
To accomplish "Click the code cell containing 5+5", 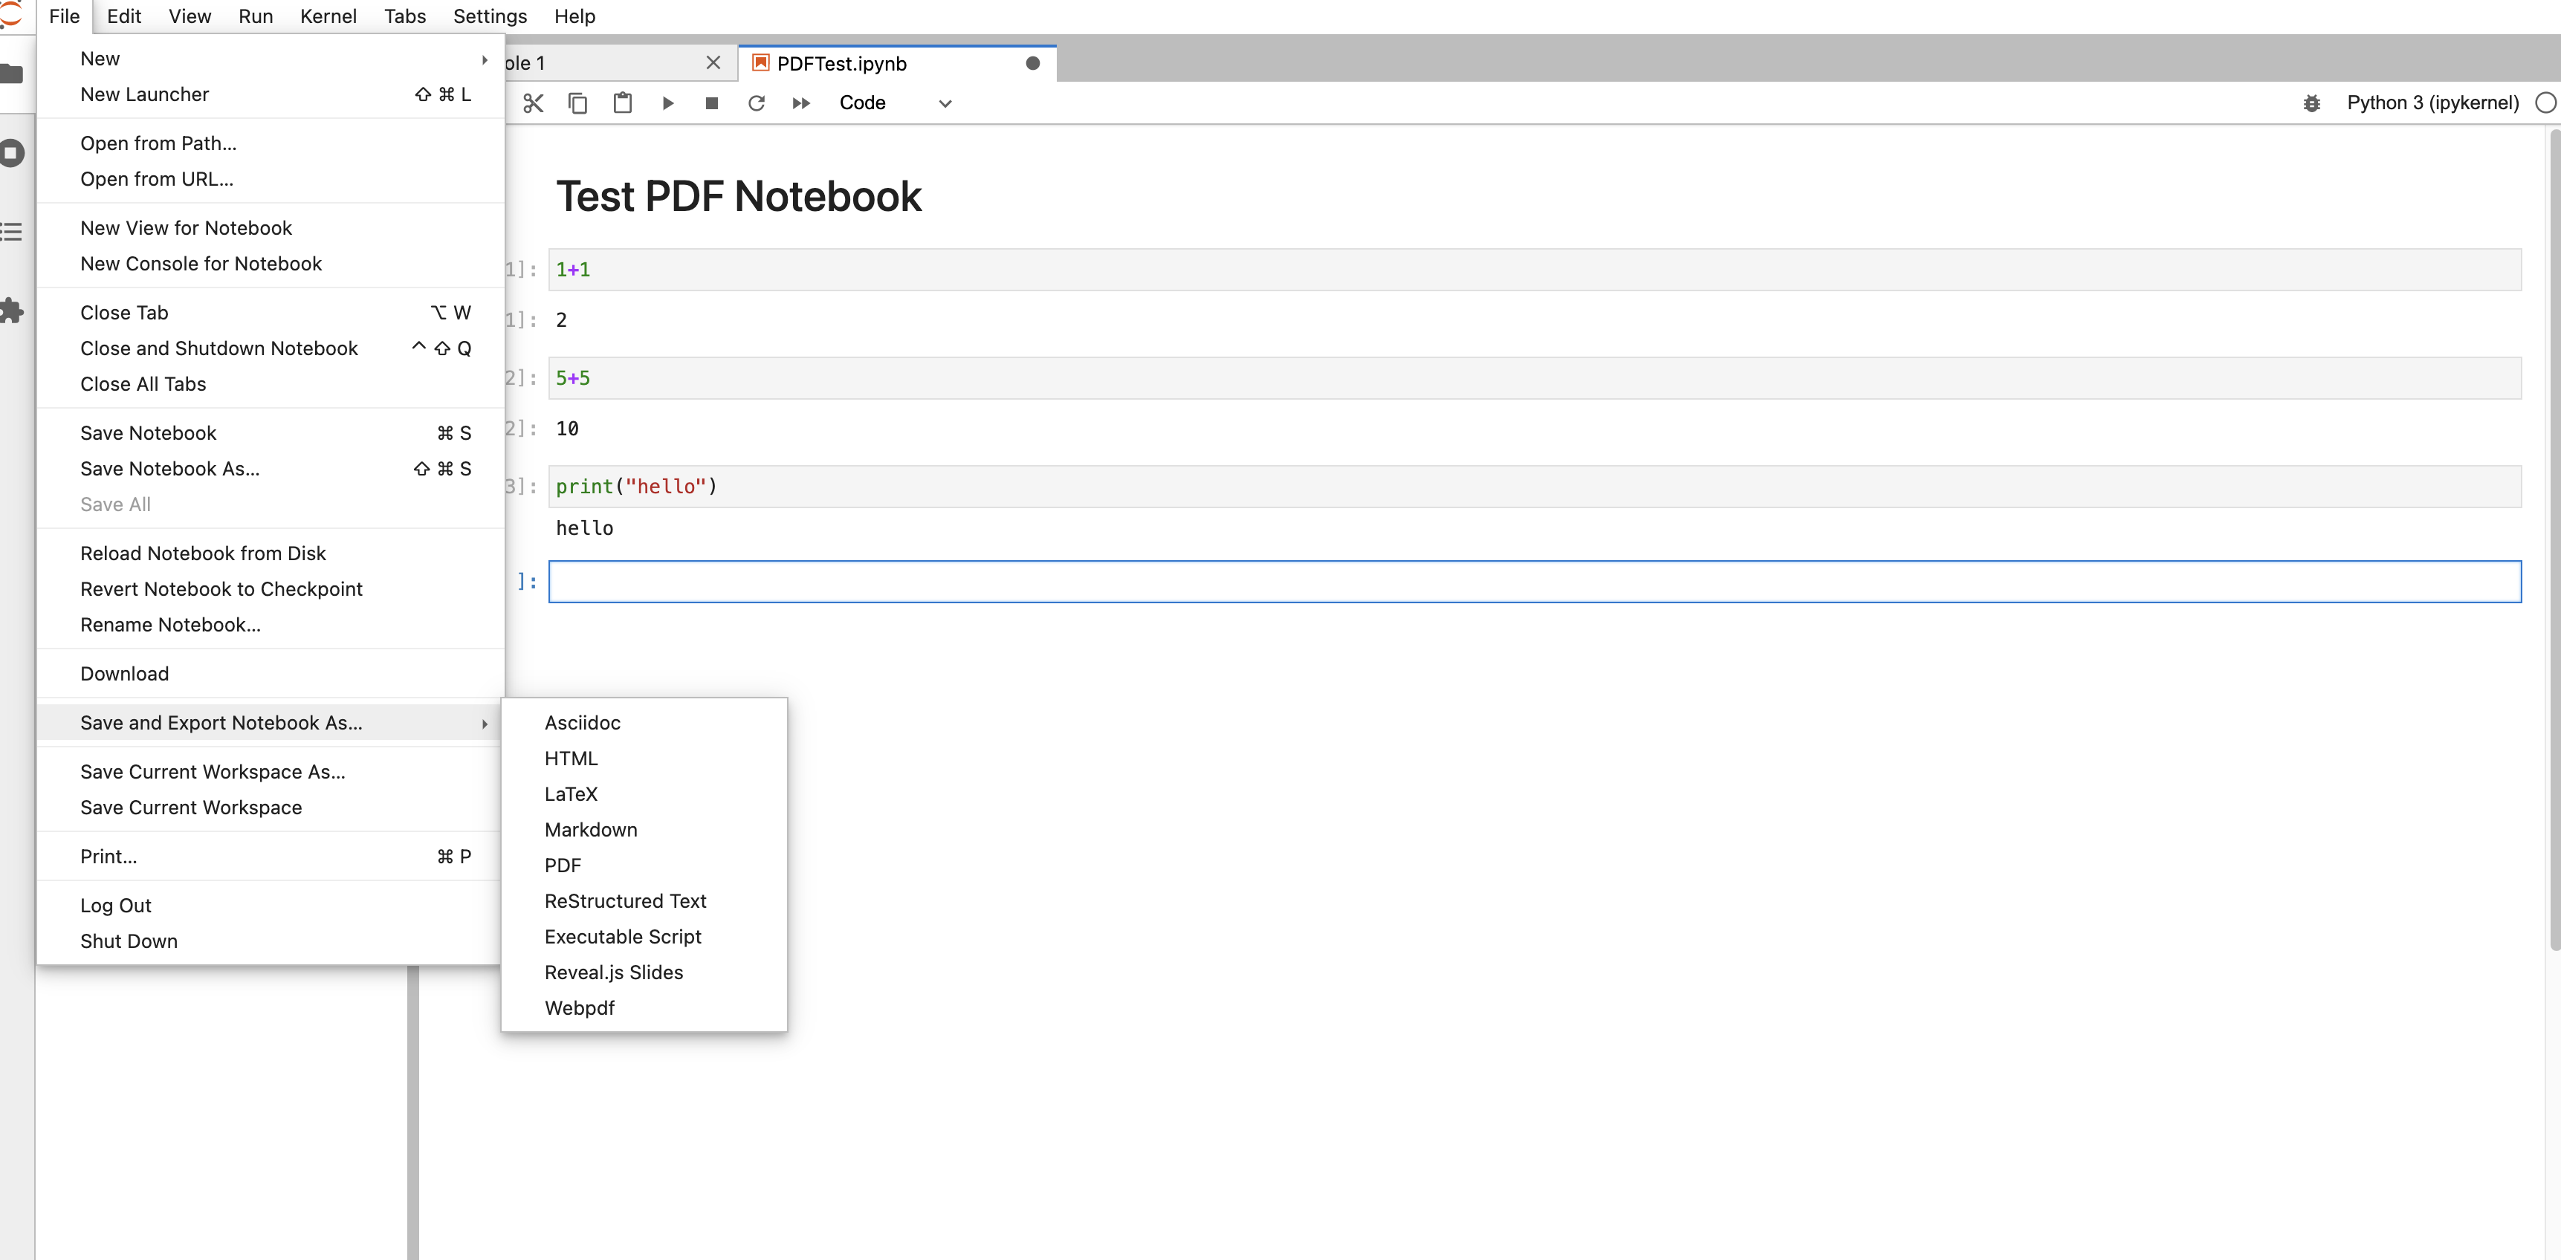I will (x=1534, y=379).
